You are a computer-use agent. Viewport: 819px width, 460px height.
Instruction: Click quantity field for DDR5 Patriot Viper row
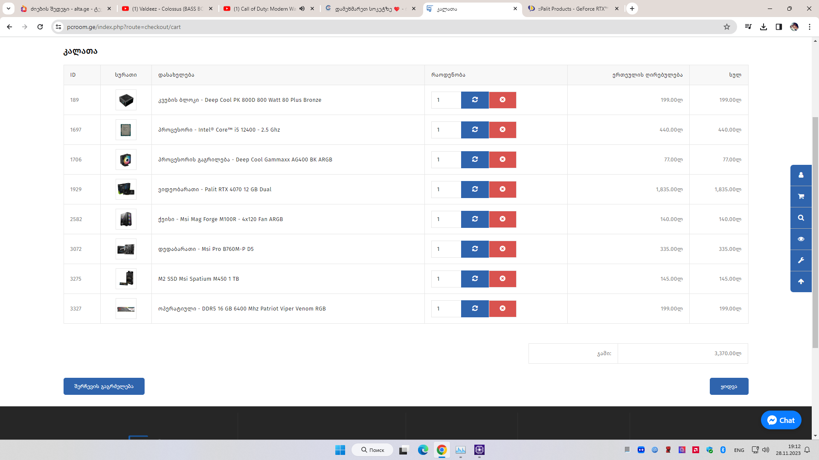pos(446,308)
